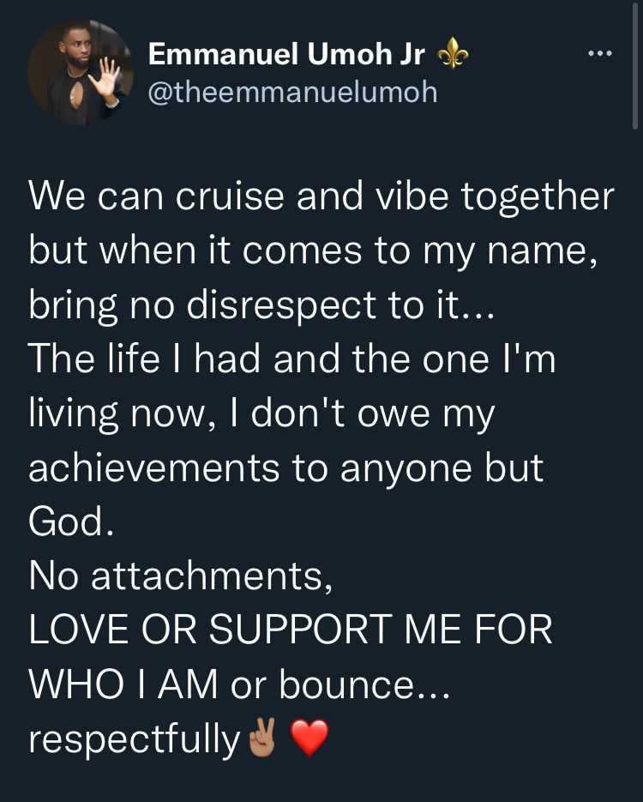The width and height of the screenshot is (643, 802).
Task: Click the line "We can cruise and vibe together"
Action: [x=321, y=196]
